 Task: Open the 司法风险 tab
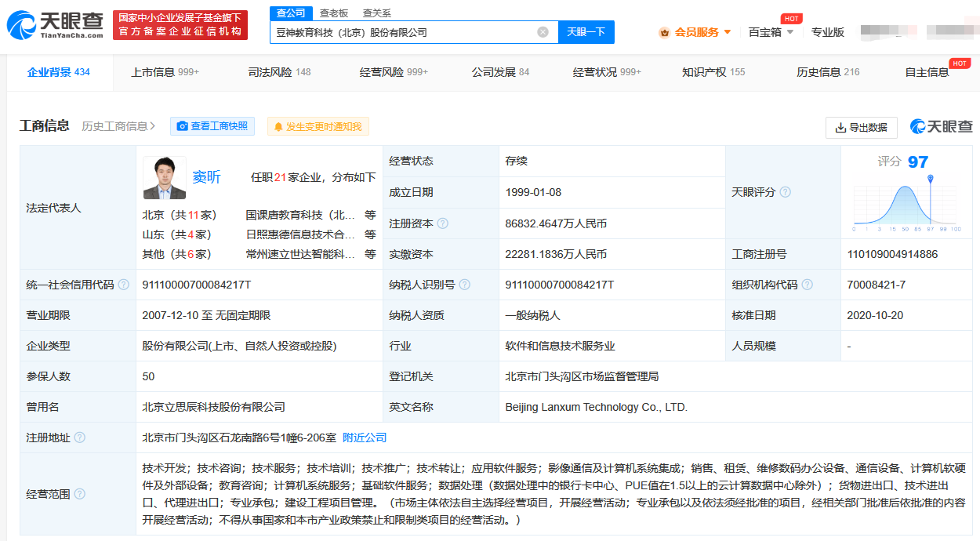click(x=279, y=72)
